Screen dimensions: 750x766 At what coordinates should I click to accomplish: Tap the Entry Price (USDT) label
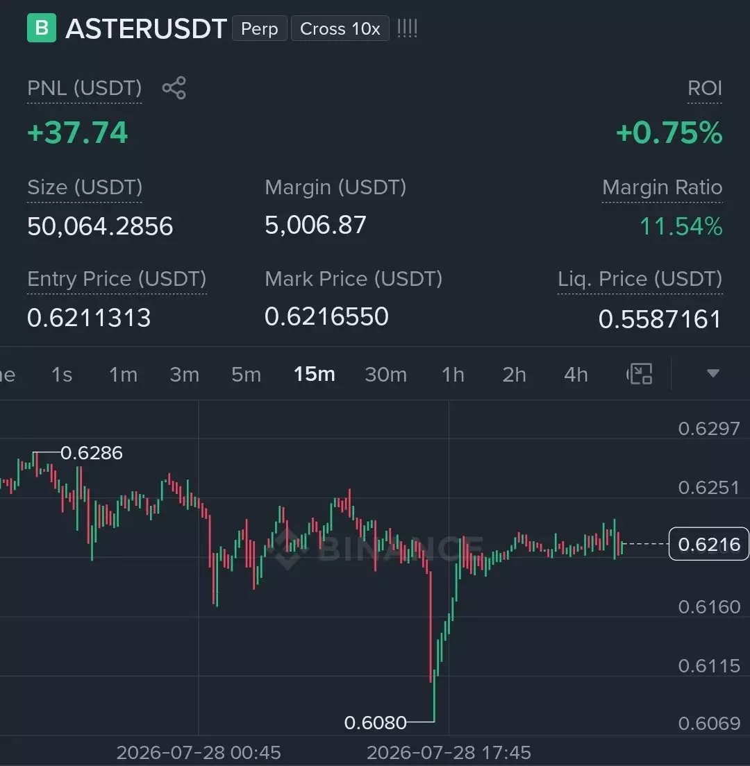[x=117, y=279]
